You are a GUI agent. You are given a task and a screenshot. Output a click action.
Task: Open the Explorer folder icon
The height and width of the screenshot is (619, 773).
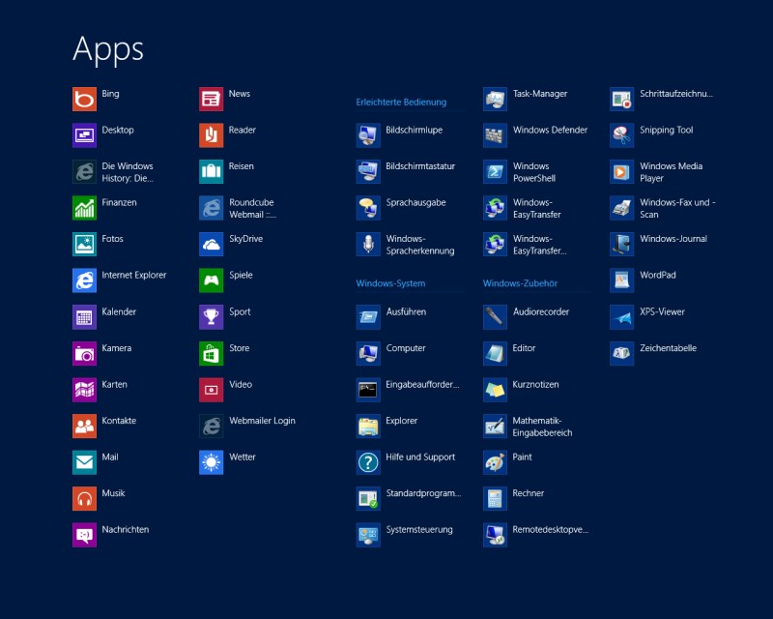(368, 426)
